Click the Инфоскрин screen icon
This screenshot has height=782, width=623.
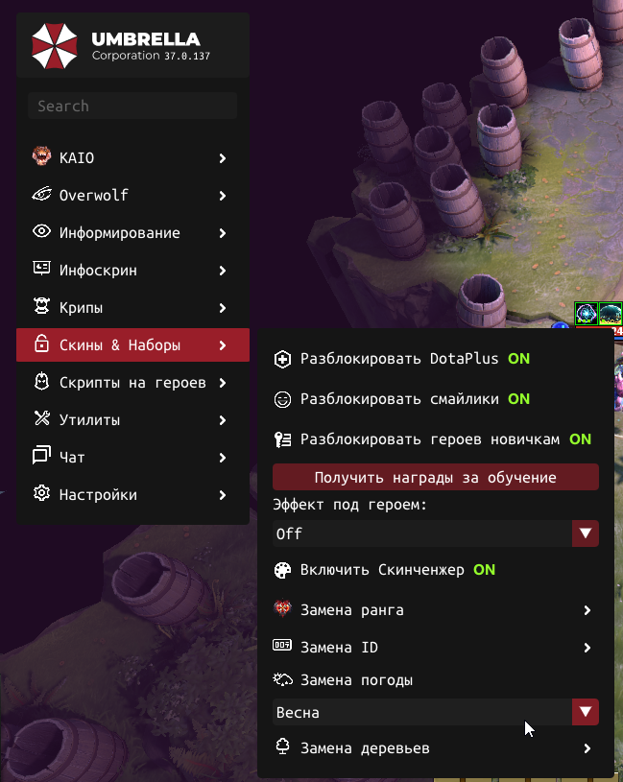click(x=42, y=269)
